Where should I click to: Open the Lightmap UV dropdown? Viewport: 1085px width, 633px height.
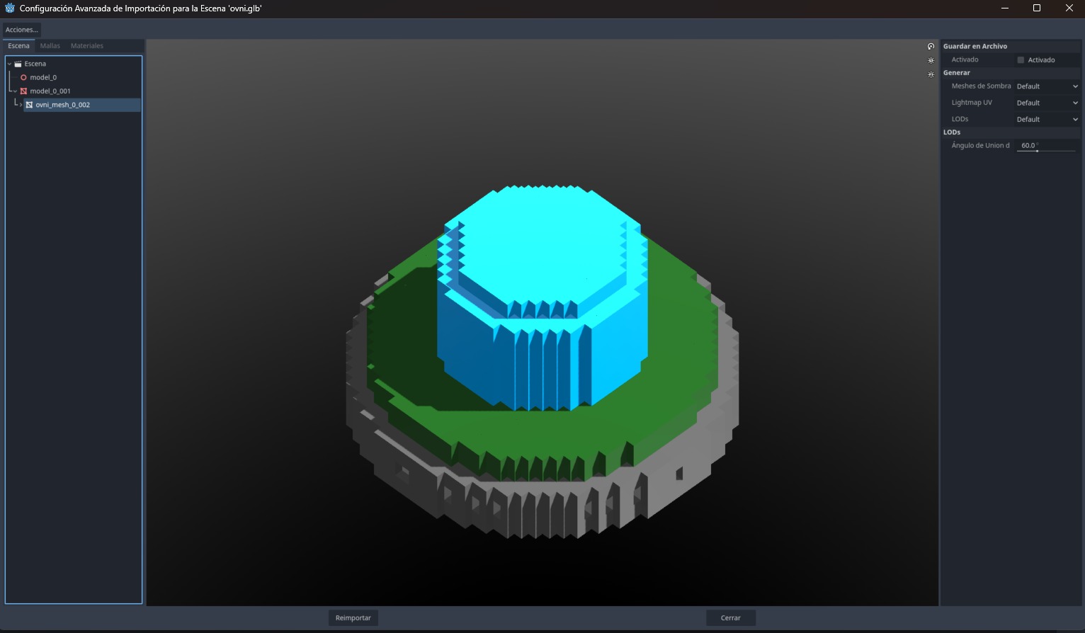coord(1046,103)
